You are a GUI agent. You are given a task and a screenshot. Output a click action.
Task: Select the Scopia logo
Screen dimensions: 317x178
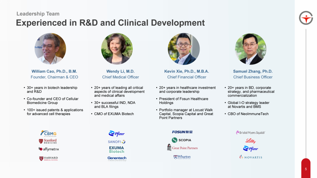(182, 140)
